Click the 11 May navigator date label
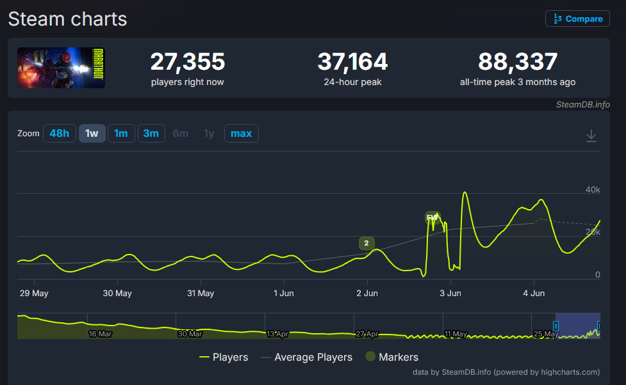The width and height of the screenshot is (626, 385). click(x=456, y=334)
